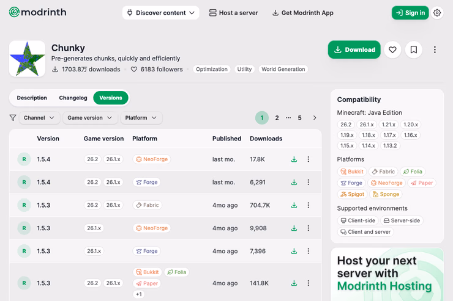453x301 pixels.
Task: Open the project's more options menu
Action: pos(435,50)
